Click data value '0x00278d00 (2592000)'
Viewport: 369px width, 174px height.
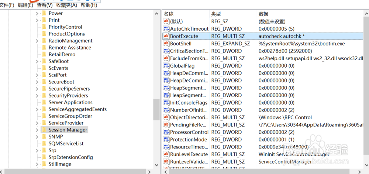[x=285, y=51]
